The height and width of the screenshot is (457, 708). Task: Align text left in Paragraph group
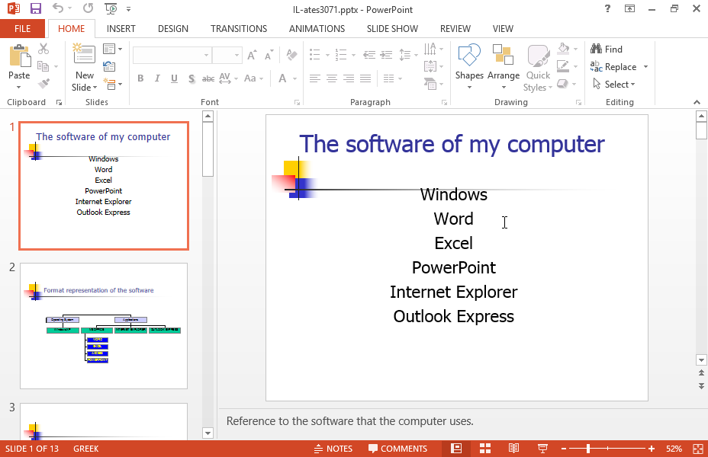(x=315, y=78)
